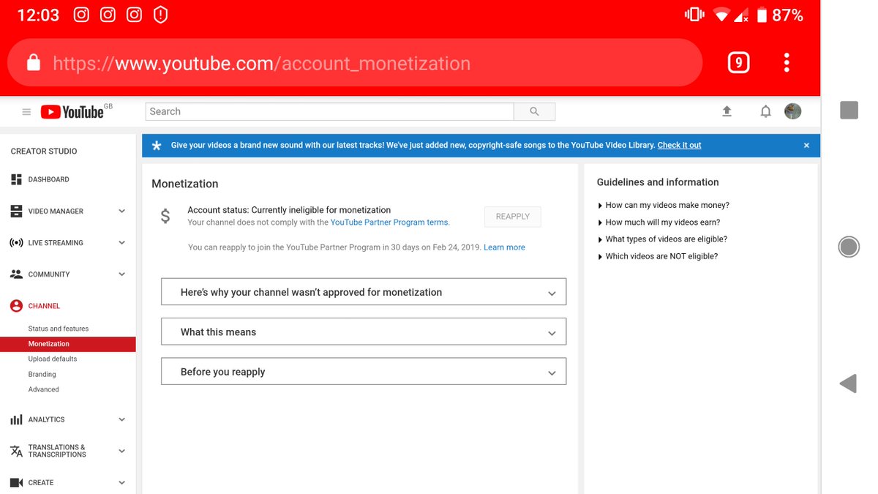Open the upload video icon
Image resolution: width=878 pixels, height=494 pixels.
727,111
